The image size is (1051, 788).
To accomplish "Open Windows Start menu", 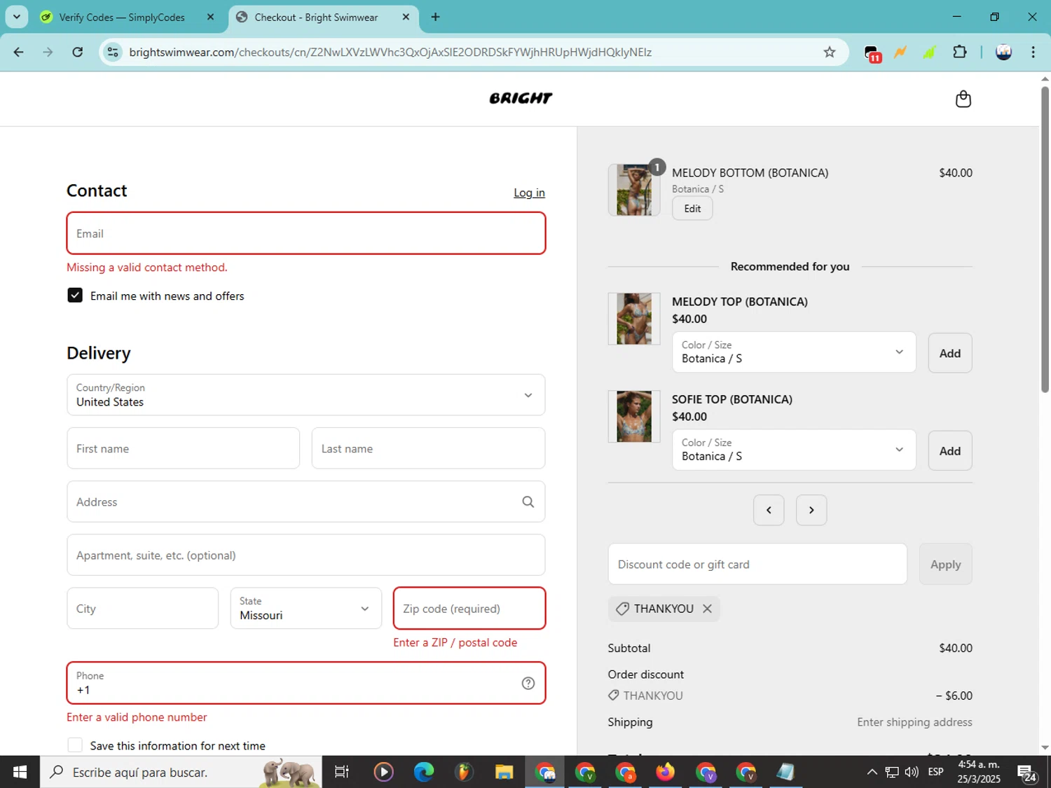I will click(x=20, y=772).
